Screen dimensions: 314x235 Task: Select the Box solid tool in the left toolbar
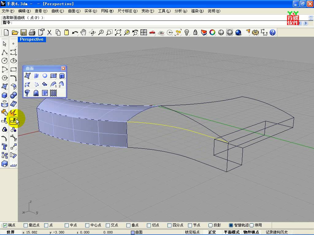(x=4, y=95)
